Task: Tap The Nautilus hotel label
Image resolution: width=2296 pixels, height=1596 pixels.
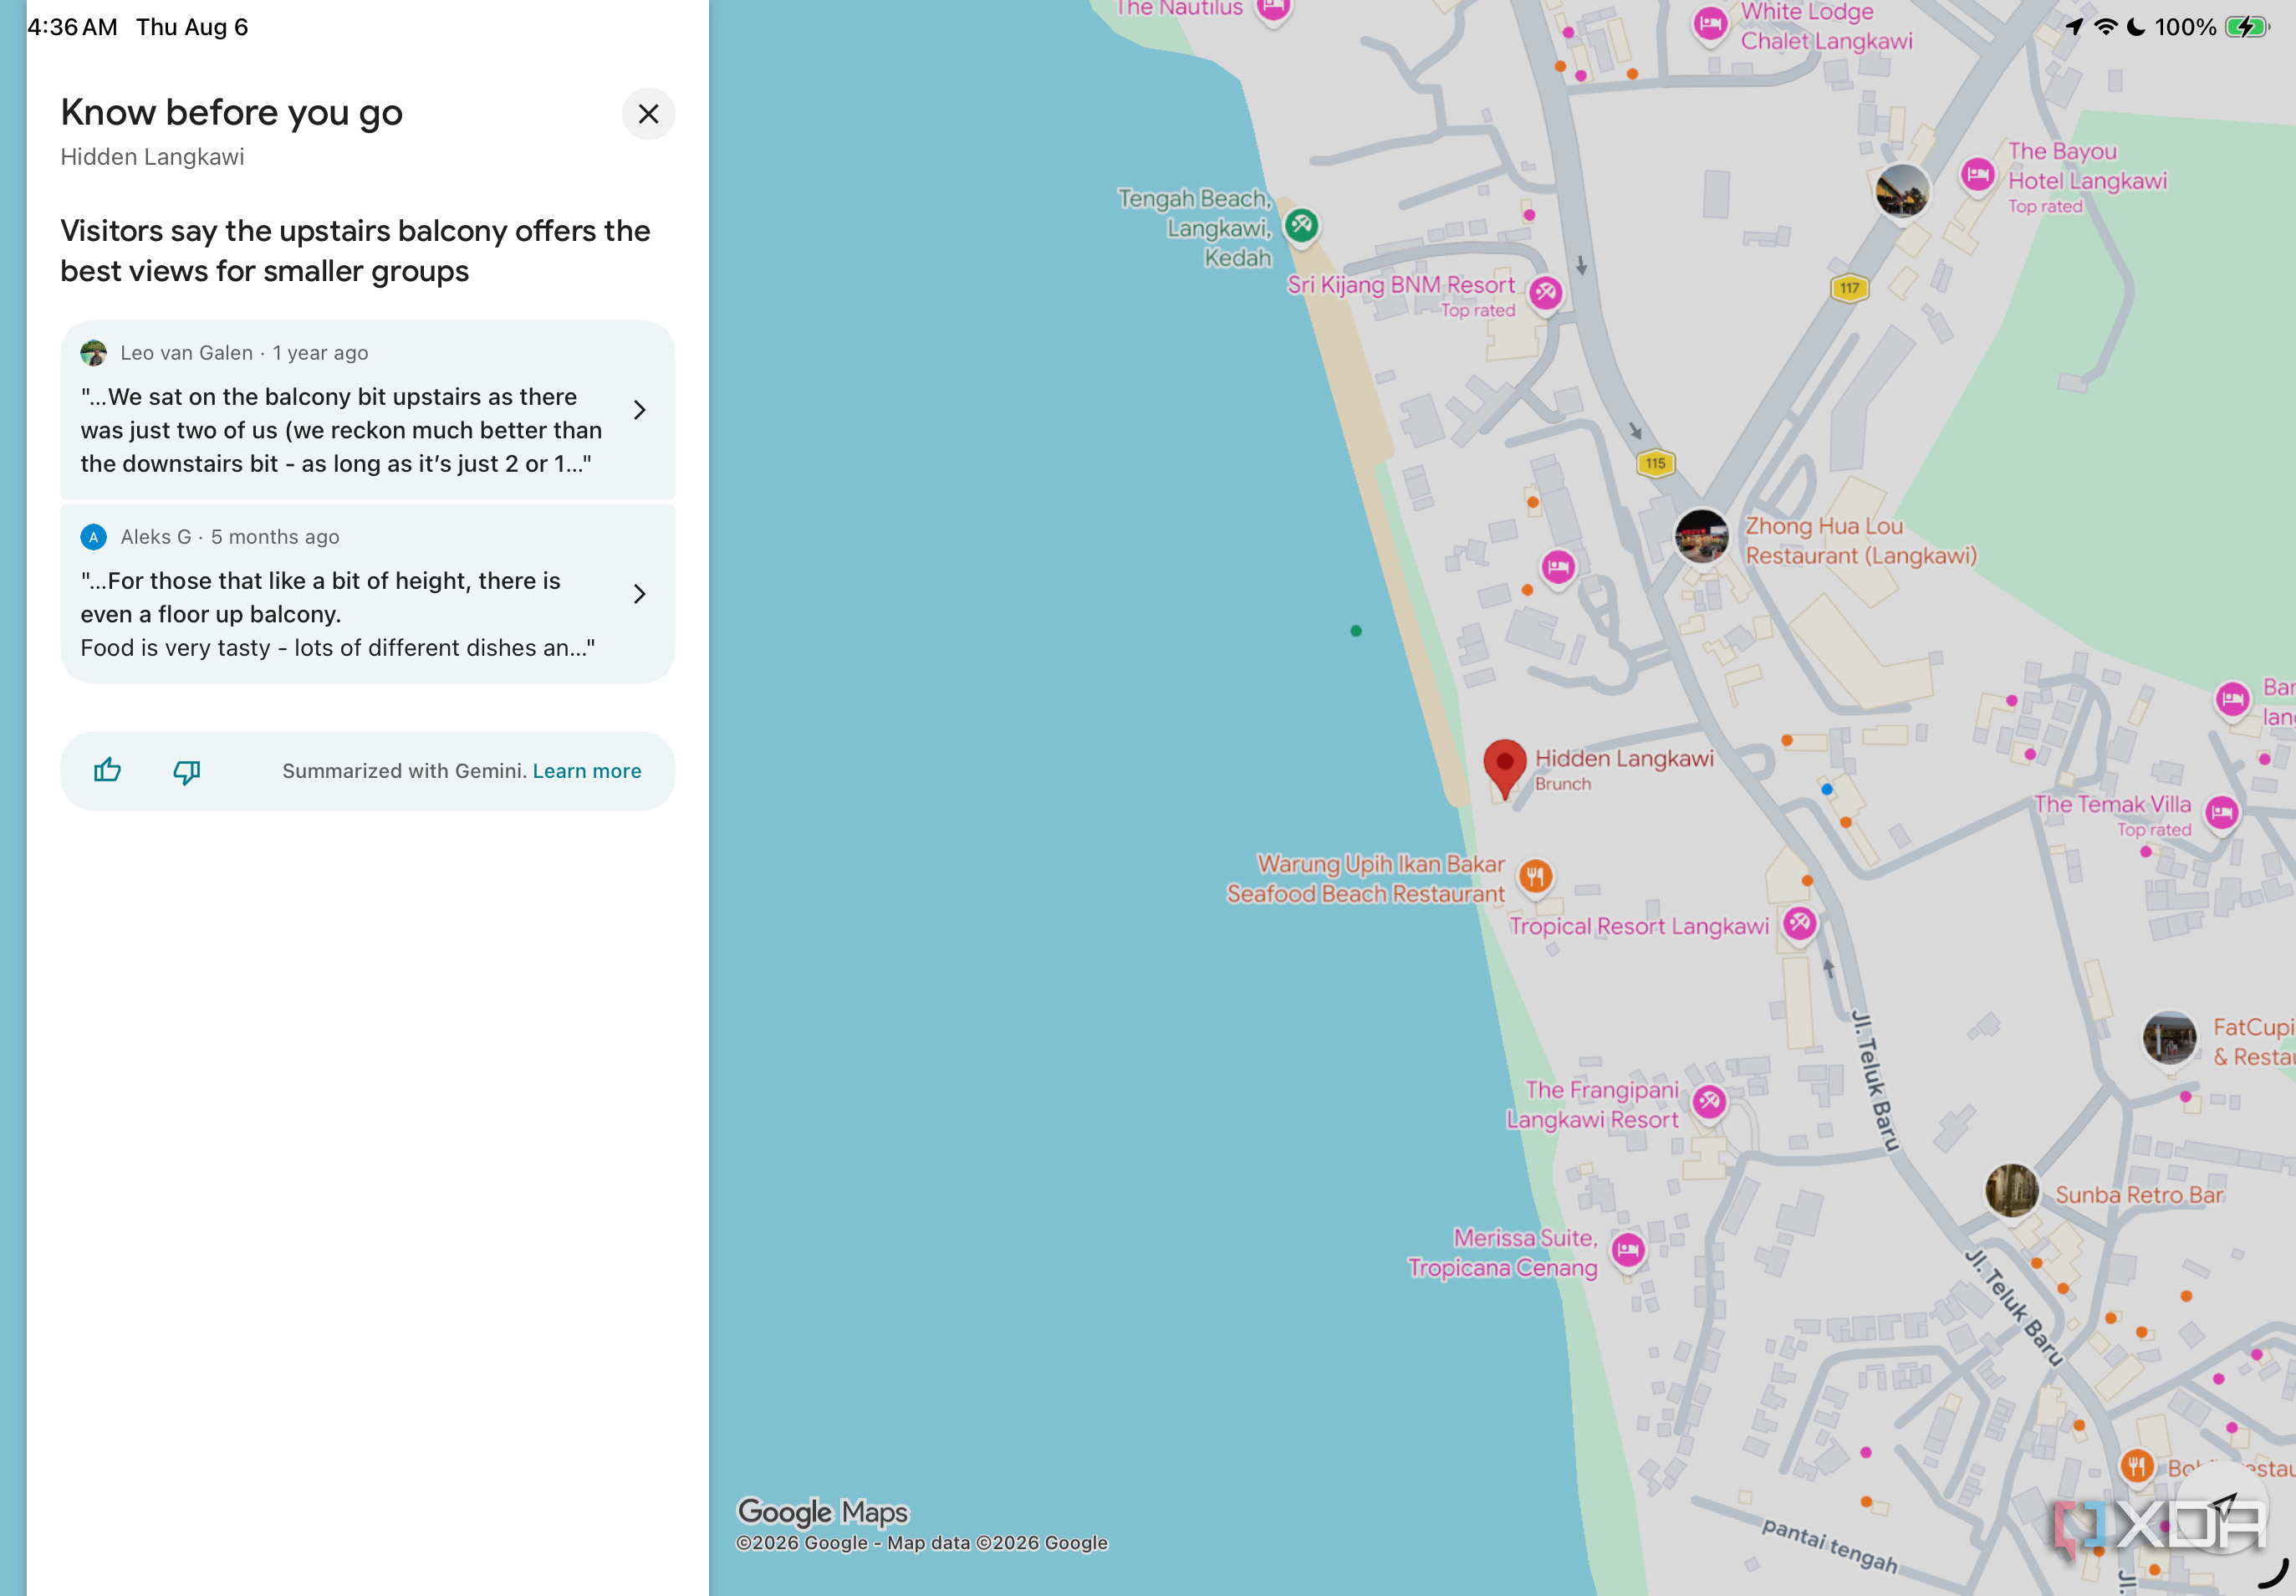Action: (1180, 8)
